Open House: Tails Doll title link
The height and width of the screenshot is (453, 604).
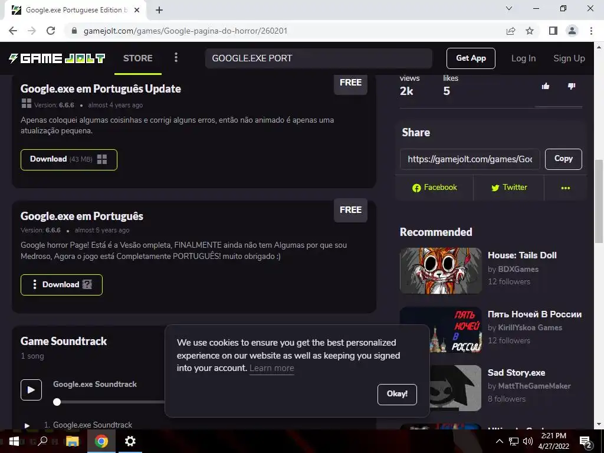pos(522,255)
